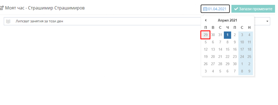
Task: Expand the lessons dropdown arrow
Action: click(267, 21)
